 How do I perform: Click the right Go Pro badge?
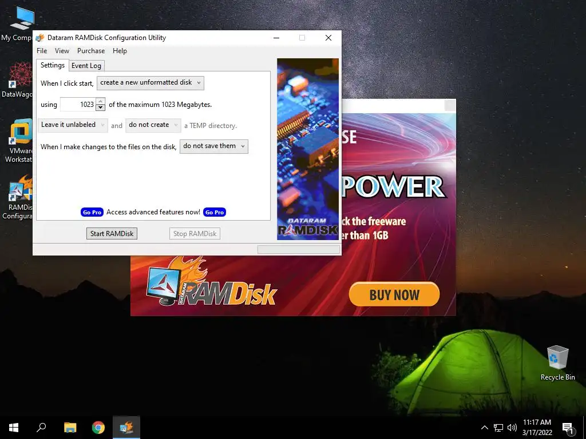pyautogui.click(x=215, y=212)
